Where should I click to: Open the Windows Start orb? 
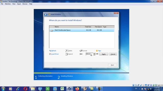pyautogui.click(x=3, y=89)
